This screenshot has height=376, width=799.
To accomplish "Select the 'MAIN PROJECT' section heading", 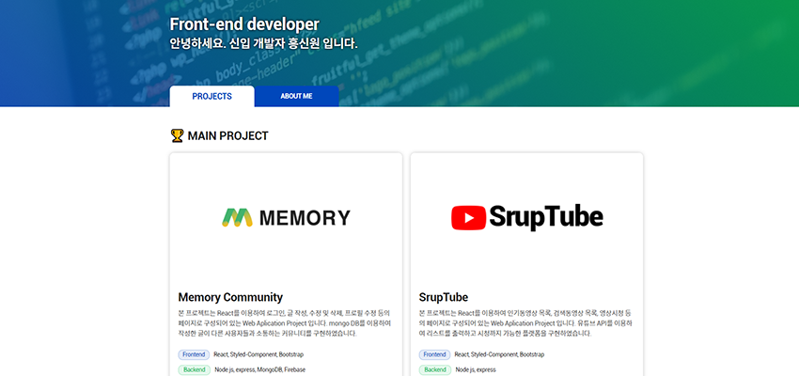I will point(227,136).
